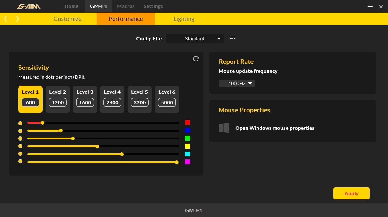Select the Level 1 DPI card
The width and height of the screenshot is (388, 217).
[30, 99]
